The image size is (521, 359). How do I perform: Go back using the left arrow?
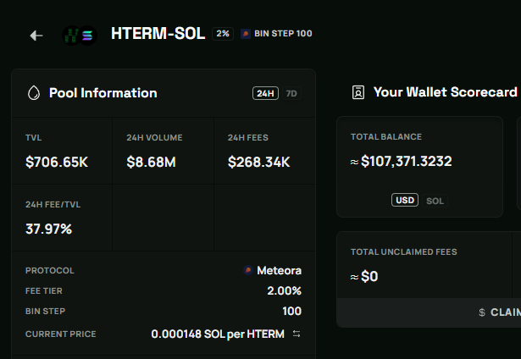pyautogui.click(x=36, y=36)
